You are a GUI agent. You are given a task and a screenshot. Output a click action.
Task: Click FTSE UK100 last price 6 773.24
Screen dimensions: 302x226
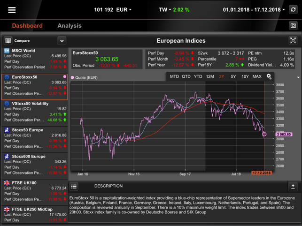tap(59, 188)
